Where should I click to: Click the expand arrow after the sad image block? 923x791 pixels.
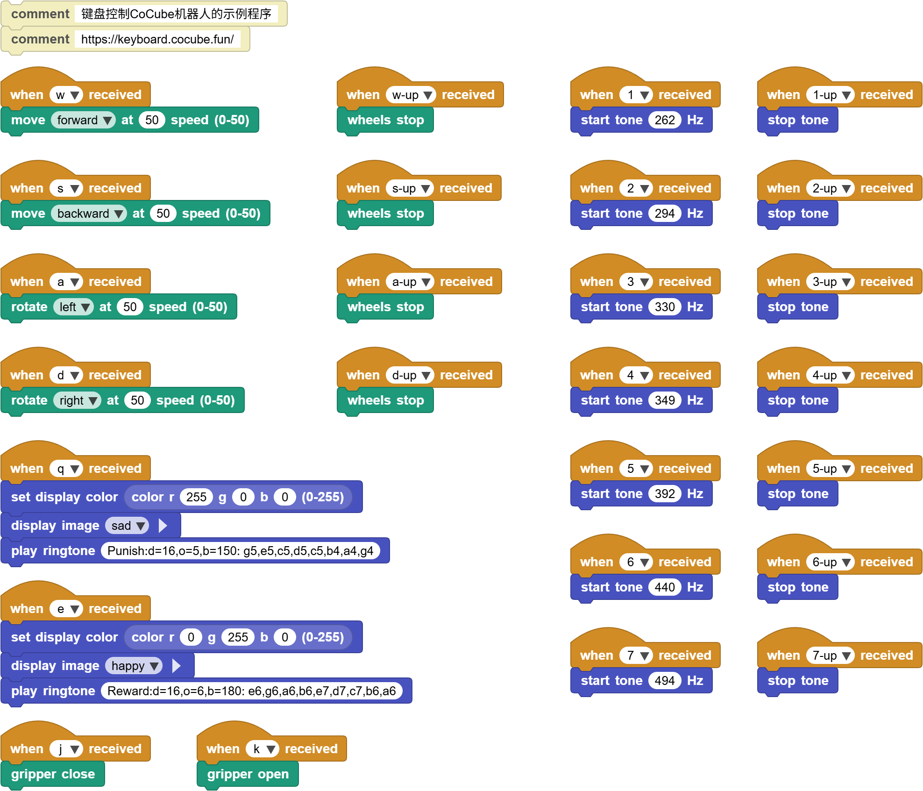click(163, 526)
